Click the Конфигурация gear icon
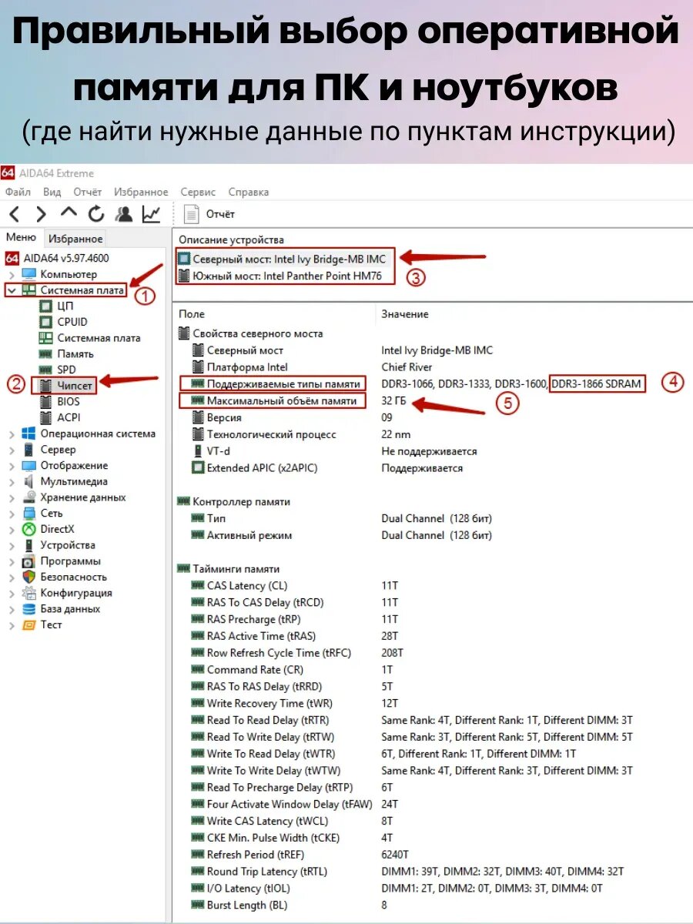The image size is (693, 924). coord(28,593)
